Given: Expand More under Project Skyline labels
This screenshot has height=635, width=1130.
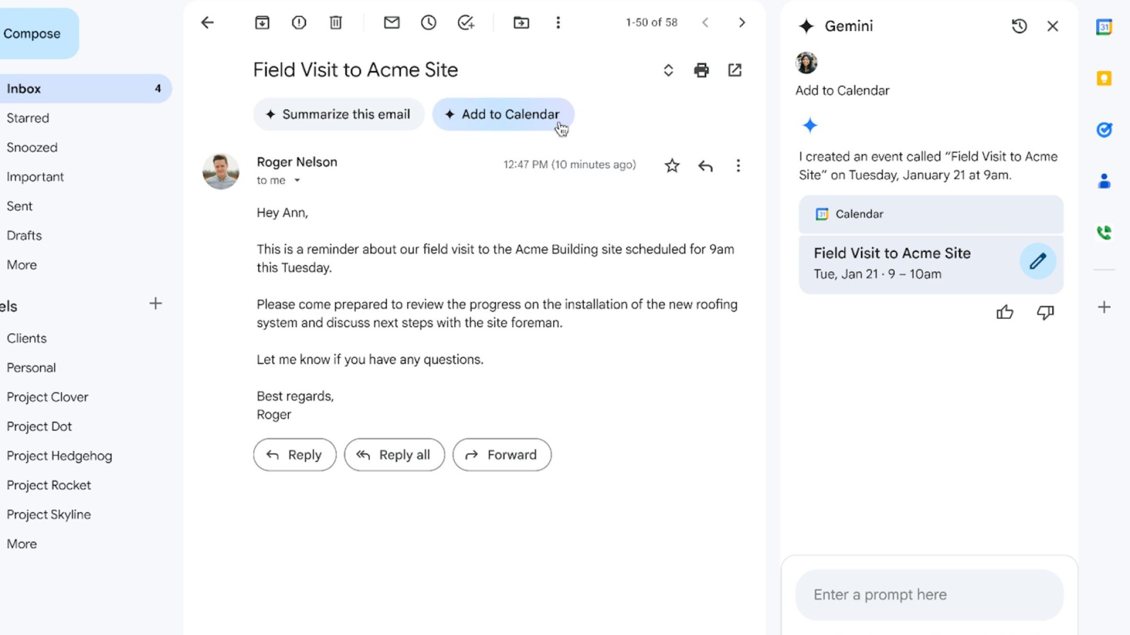Looking at the screenshot, I should coord(22,543).
